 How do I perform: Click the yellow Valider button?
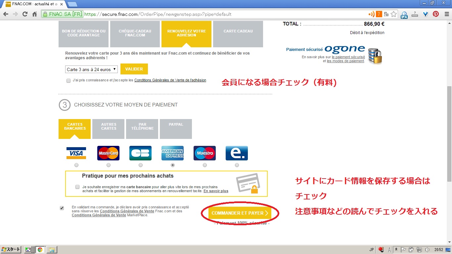pos(134,69)
